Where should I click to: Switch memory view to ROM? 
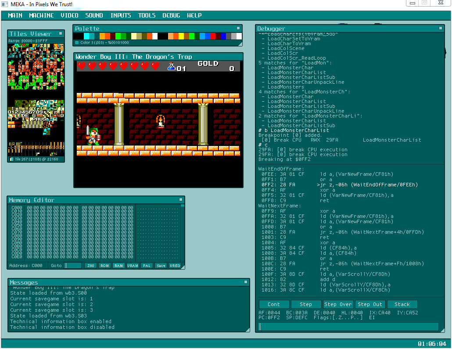pyautogui.click(x=104, y=266)
